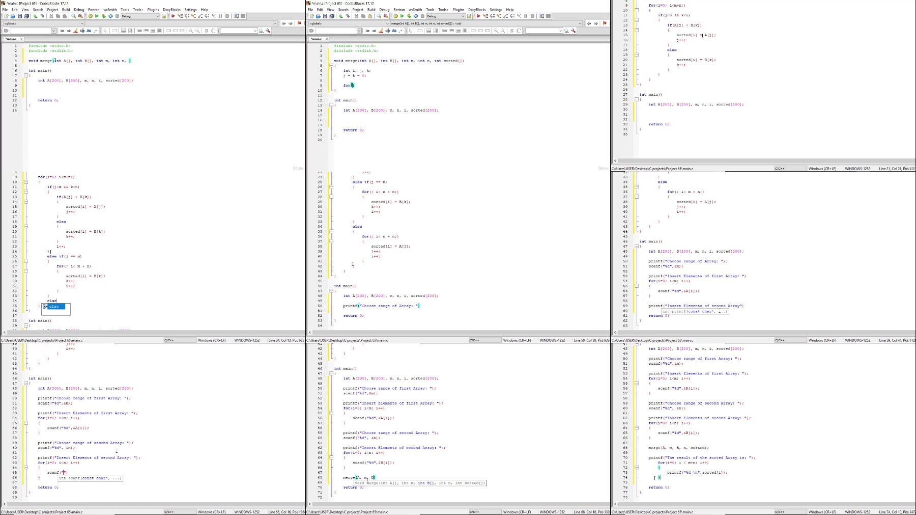Click Zoom in icon in middle window toolbar
This screenshot has height=515, width=916.
[x=496, y=31]
